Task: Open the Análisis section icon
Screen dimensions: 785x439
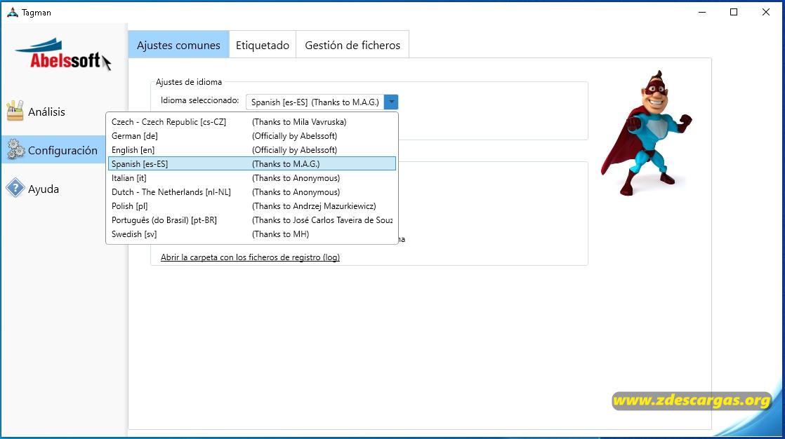Action: (x=15, y=111)
